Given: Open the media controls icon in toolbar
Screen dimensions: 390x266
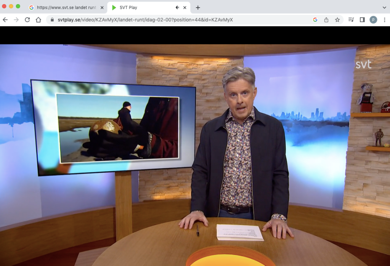Looking at the screenshot, I should (x=351, y=20).
